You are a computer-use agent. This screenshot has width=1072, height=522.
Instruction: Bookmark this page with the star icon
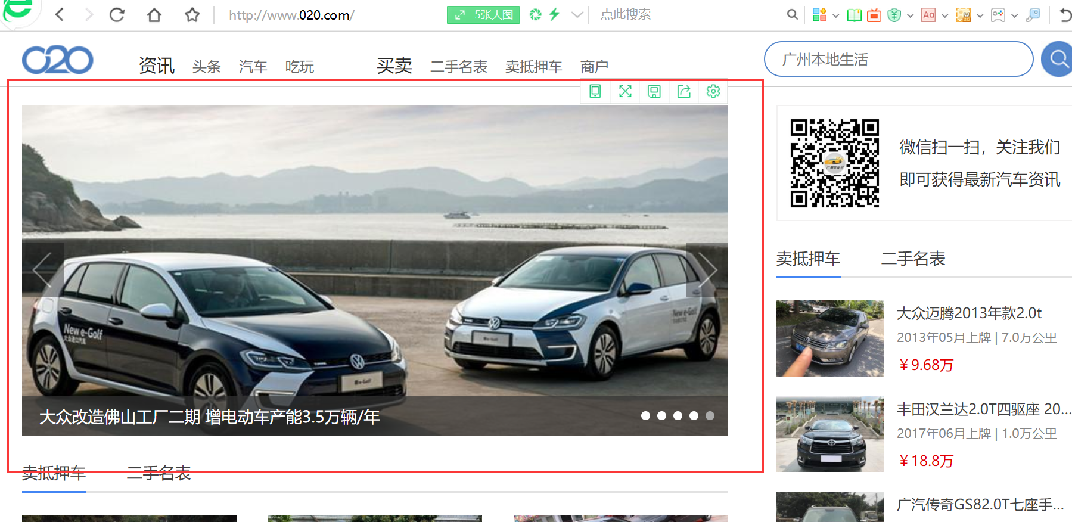tap(192, 14)
